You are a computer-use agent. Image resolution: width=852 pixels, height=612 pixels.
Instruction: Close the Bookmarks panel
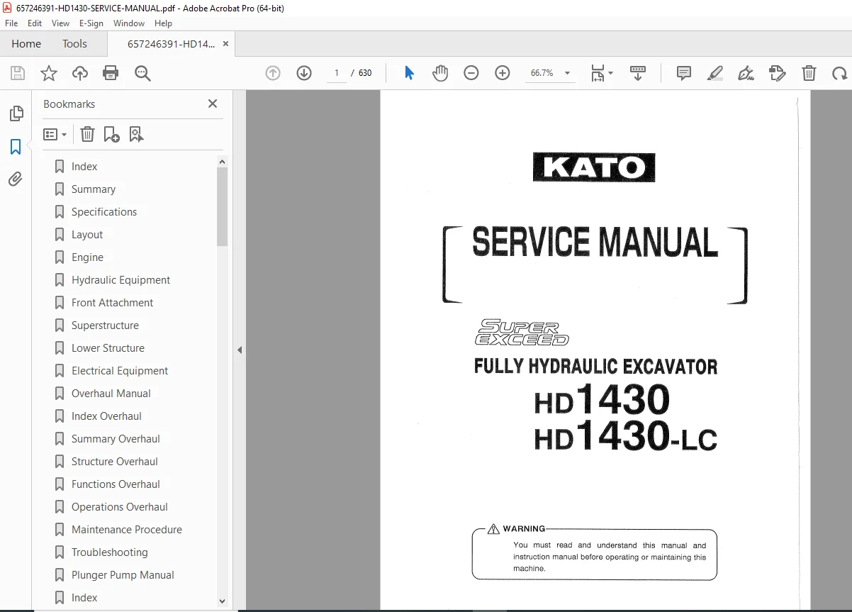pos(212,104)
